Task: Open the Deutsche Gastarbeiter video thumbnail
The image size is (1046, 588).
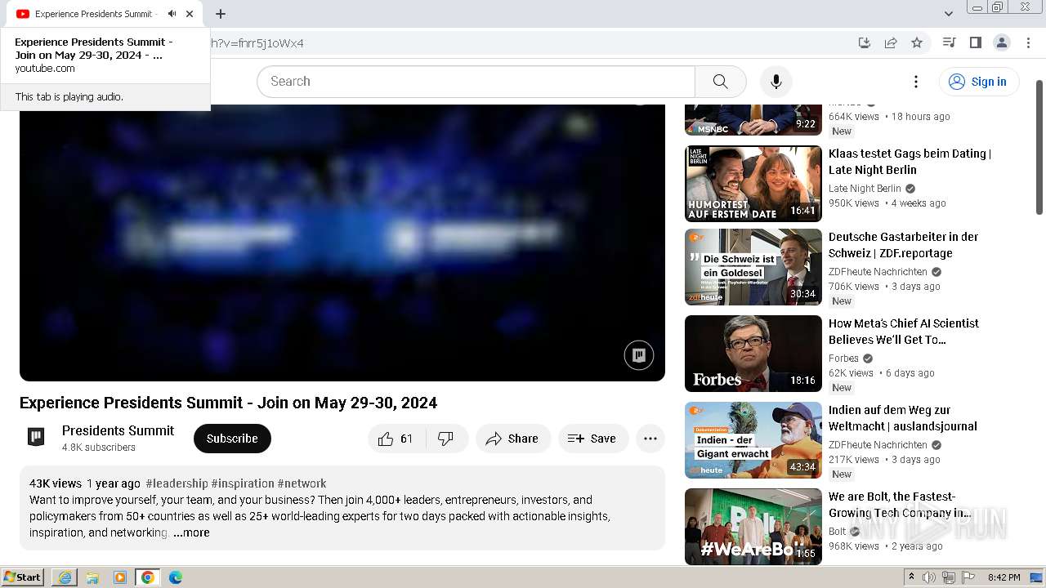Action: pos(753,267)
